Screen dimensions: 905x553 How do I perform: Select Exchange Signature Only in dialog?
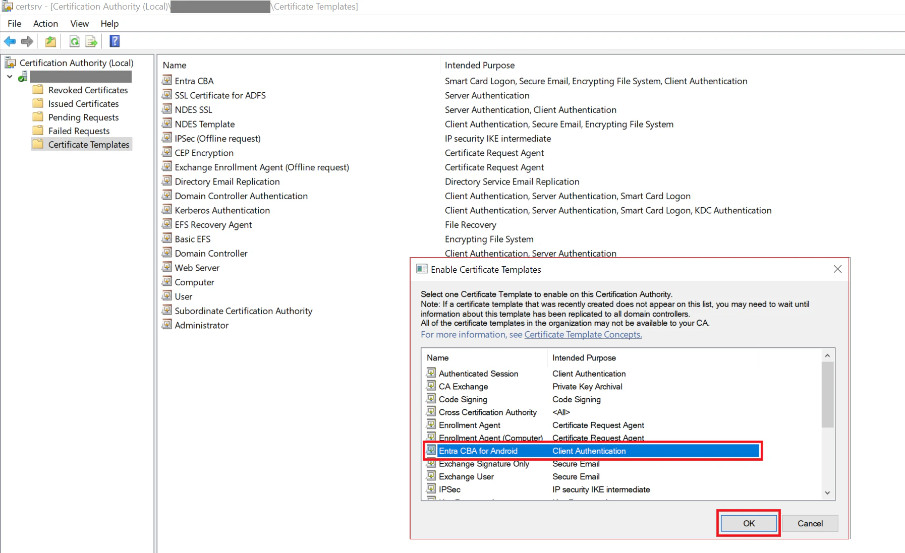pyautogui.click(x=484, y=464)
